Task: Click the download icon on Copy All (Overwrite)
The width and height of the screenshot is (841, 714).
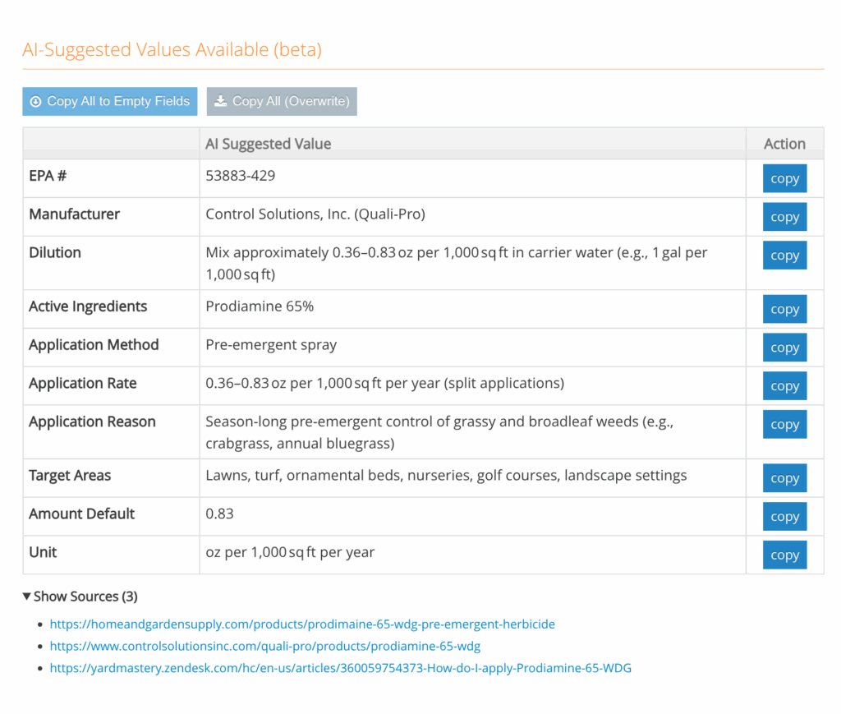Action: tap(220, 102)
